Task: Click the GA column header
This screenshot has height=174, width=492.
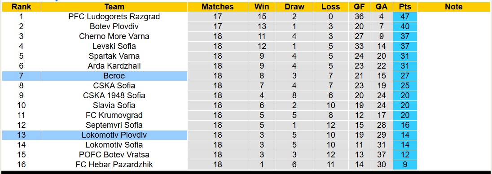Action: pos(381,7)
